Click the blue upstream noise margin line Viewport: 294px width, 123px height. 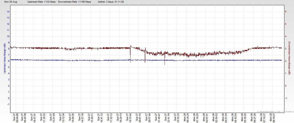click(88, 60)
